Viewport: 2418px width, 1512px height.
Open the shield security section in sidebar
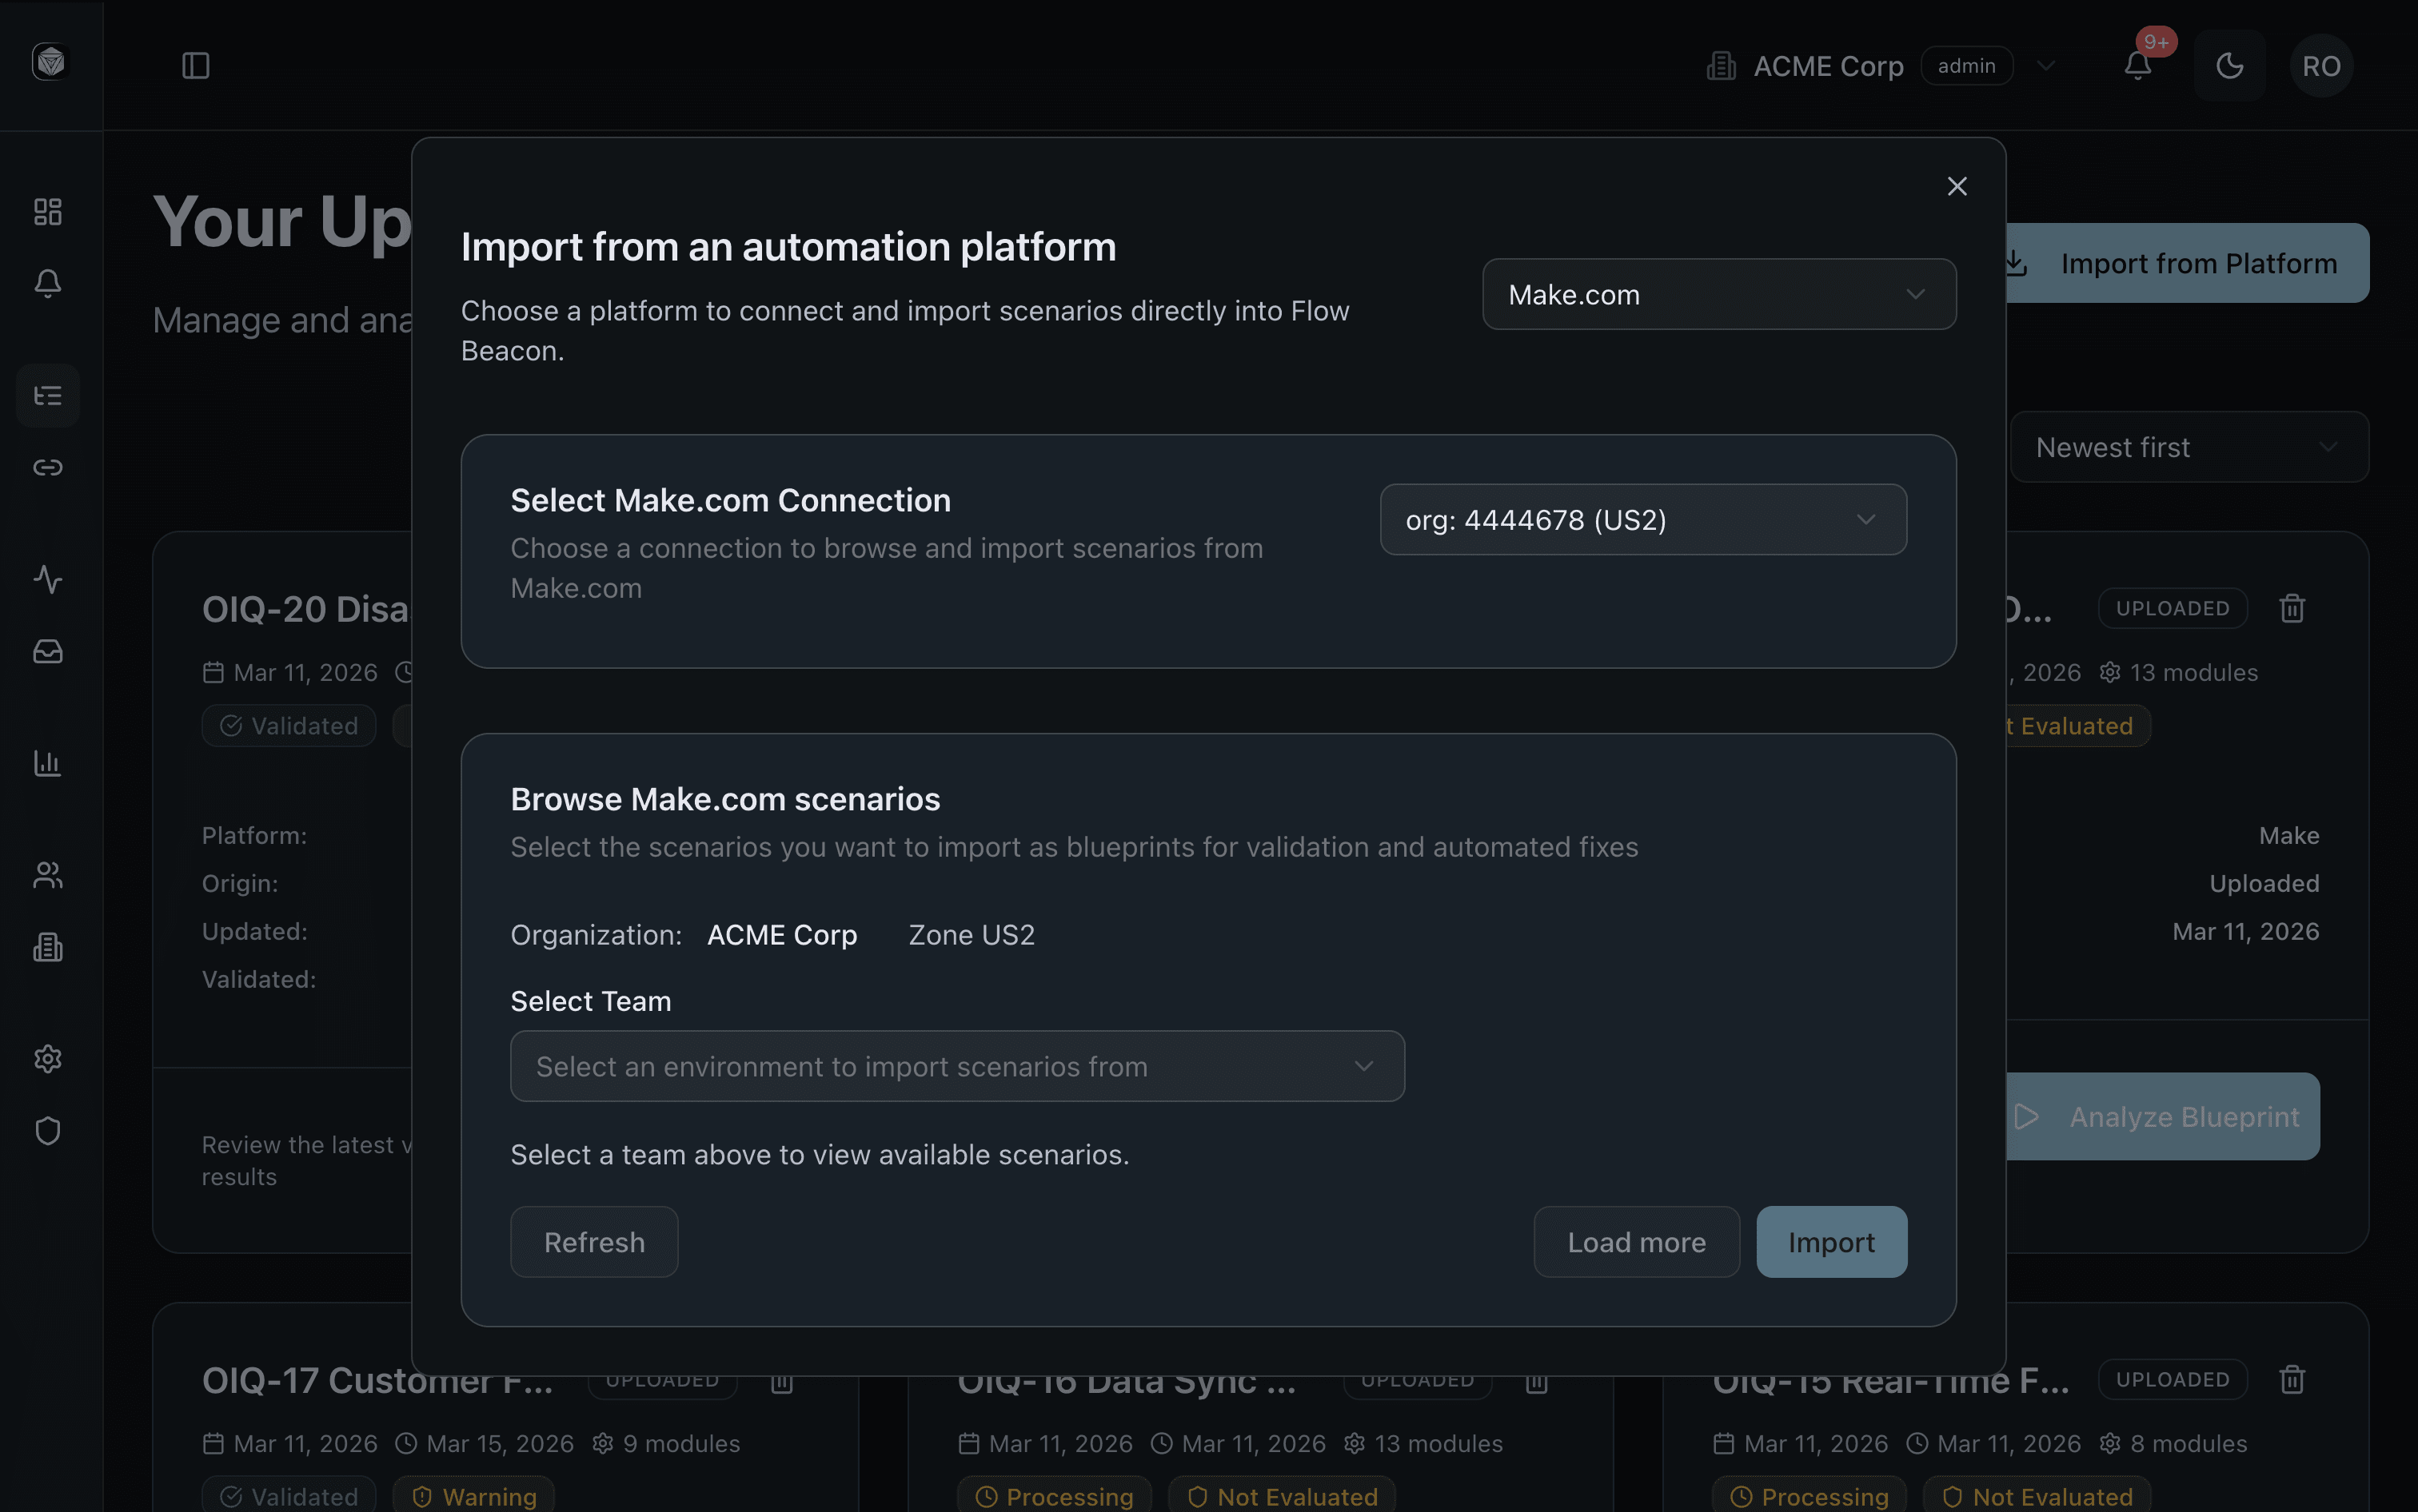pyautogui.click(x=47, y=1130)
